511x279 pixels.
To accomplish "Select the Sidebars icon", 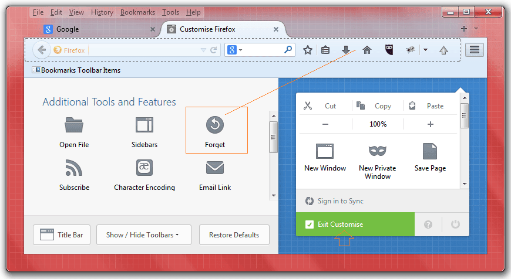I will click(x=144, y=125).
